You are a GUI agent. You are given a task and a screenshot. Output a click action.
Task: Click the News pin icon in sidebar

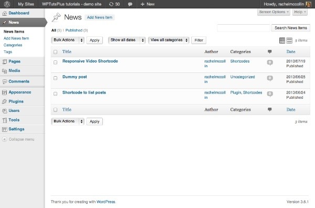pos(5,23)
